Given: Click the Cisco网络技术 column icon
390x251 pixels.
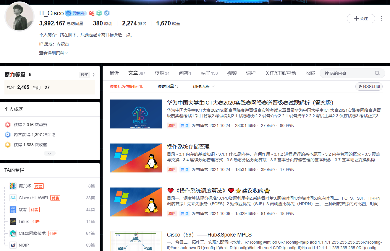Looking at the screenshot, I should click(x=13, y=233).
